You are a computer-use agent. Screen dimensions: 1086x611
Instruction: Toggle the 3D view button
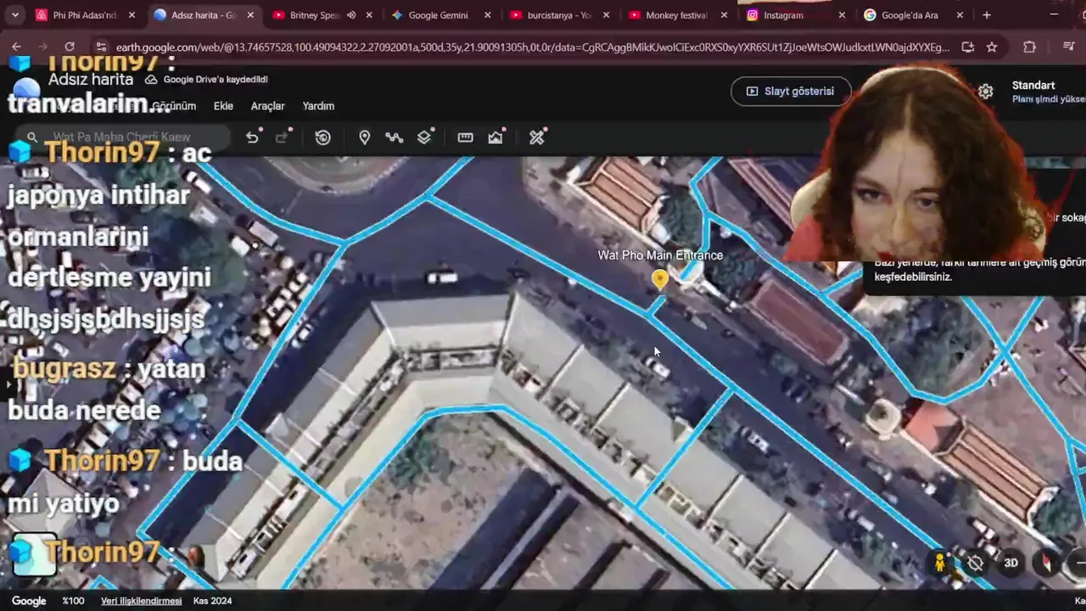coord(1011,563)
